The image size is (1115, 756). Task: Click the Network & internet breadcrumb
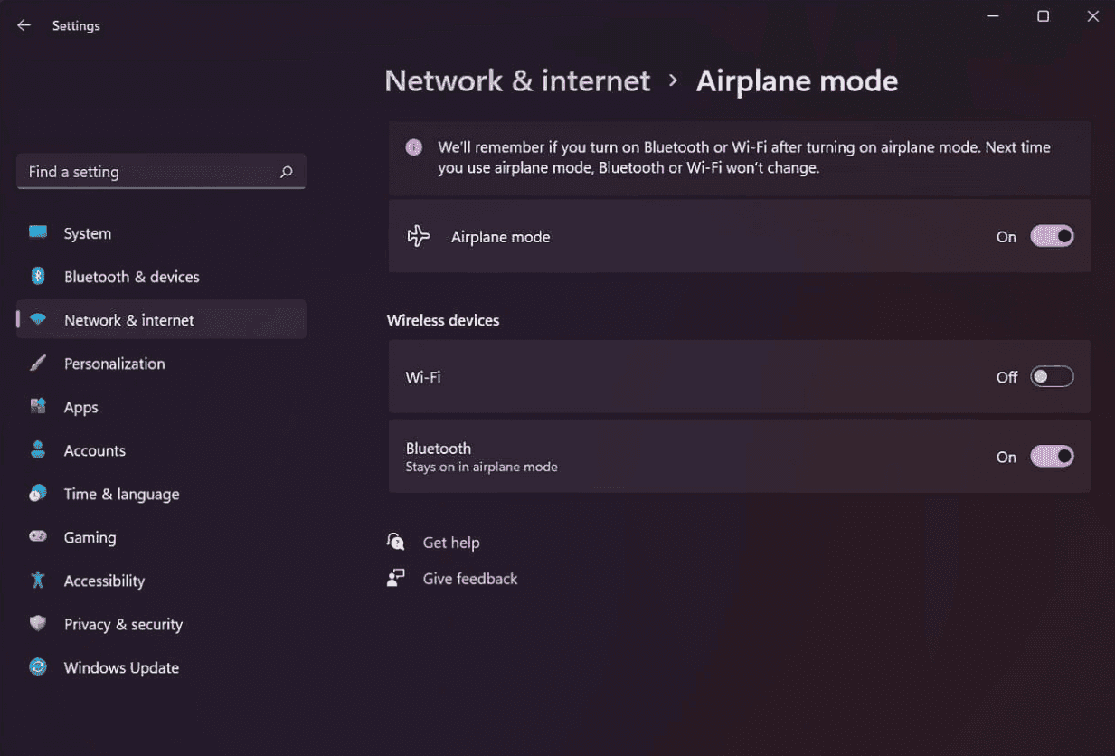tap(517, 80)
